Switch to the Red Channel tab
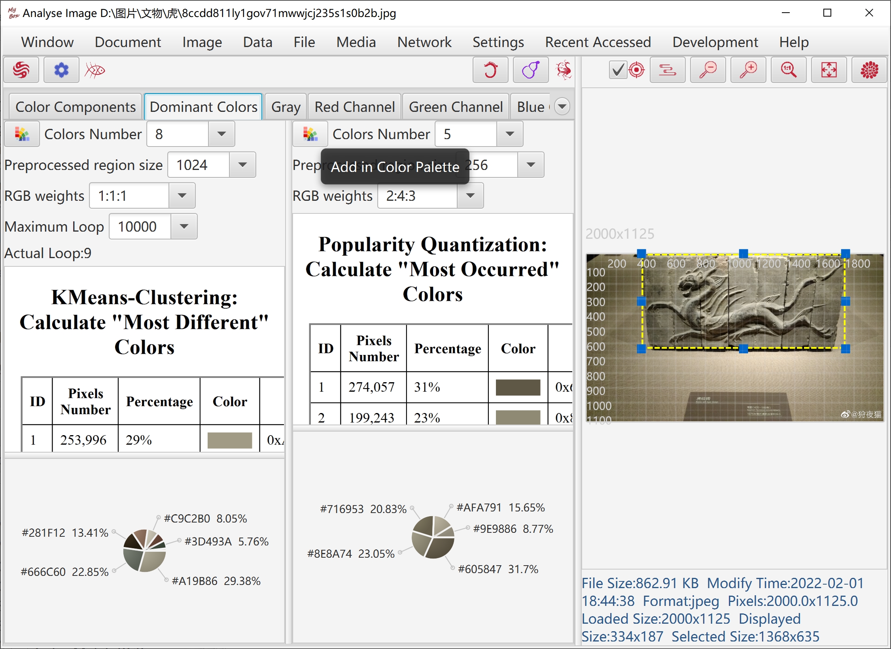The width and height of the screenshot is (891, 649). [x=354, y=107]
